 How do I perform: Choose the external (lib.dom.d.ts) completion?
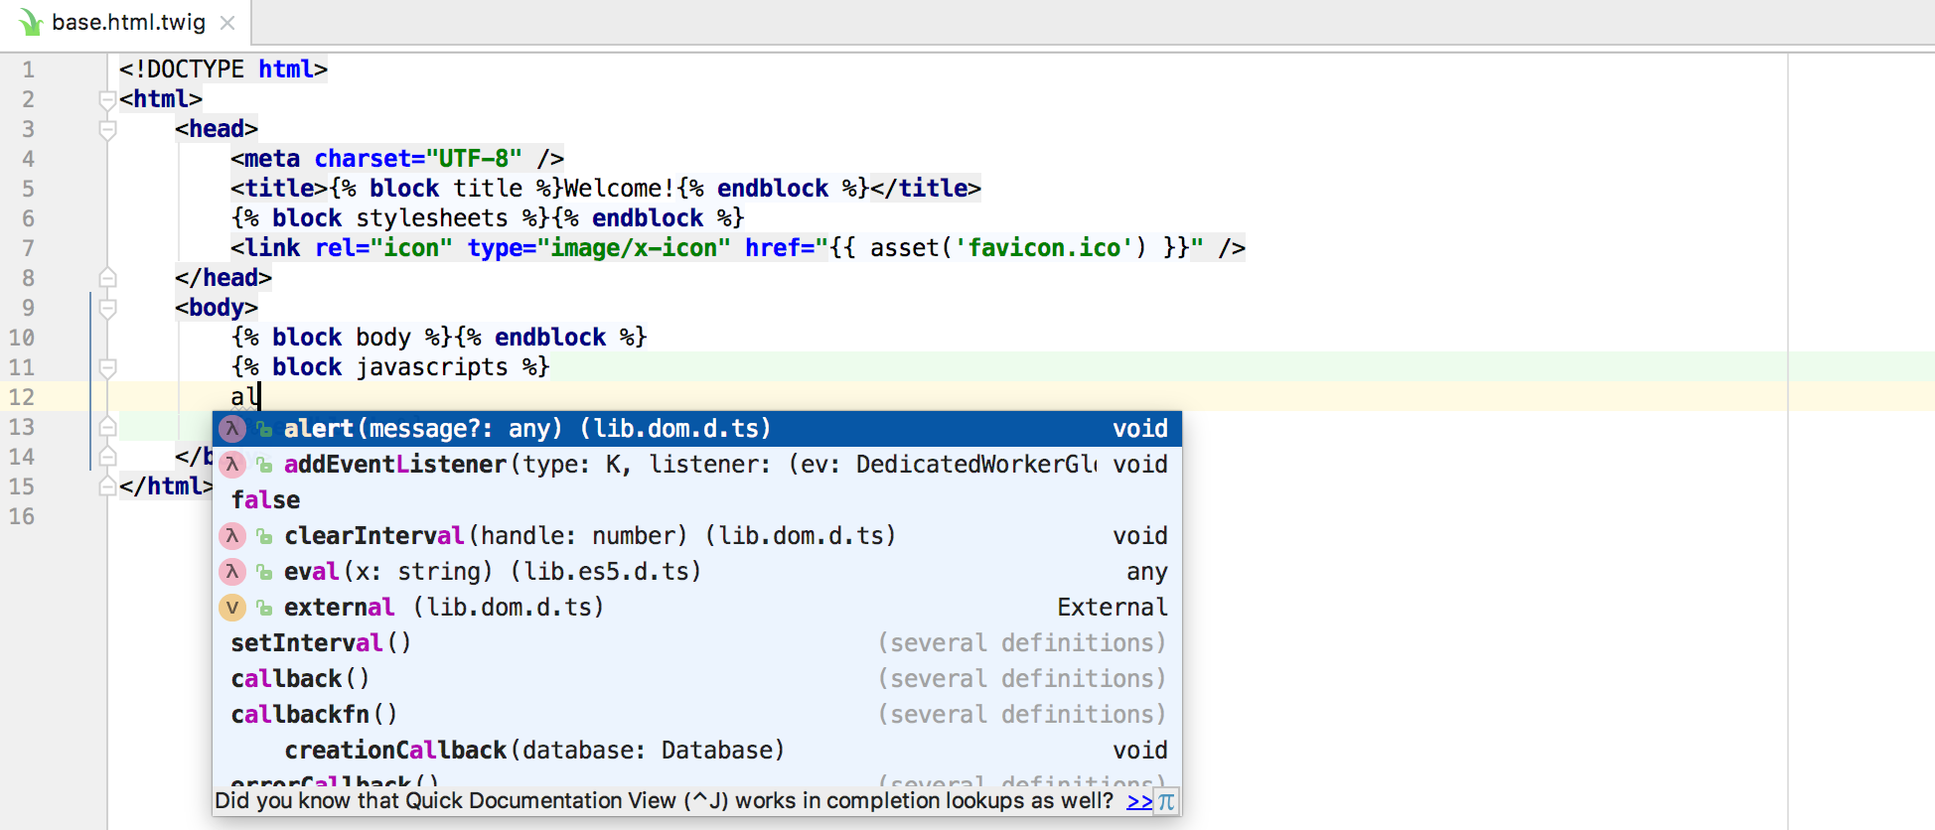tap(697, 608)
